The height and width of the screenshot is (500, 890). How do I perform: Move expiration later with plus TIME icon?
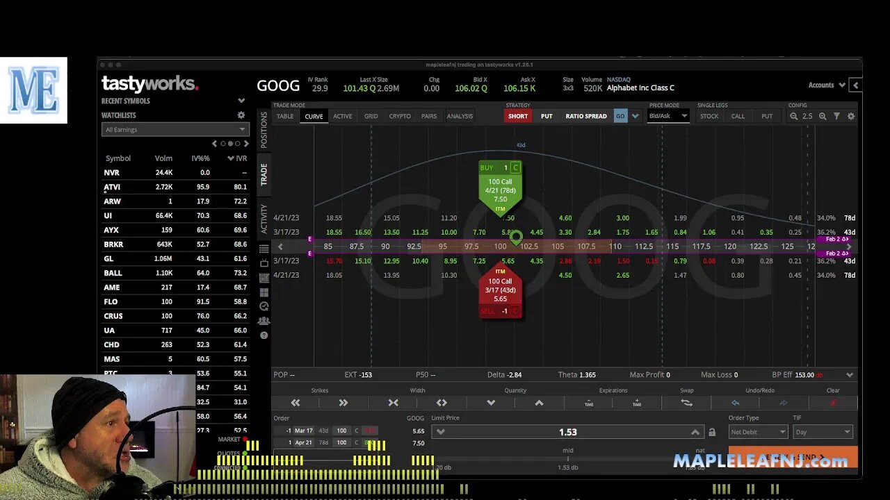coord(637,403)
